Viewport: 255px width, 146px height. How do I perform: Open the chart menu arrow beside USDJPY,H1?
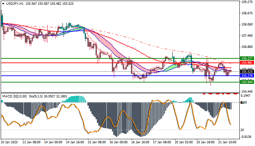click(3, 4)
